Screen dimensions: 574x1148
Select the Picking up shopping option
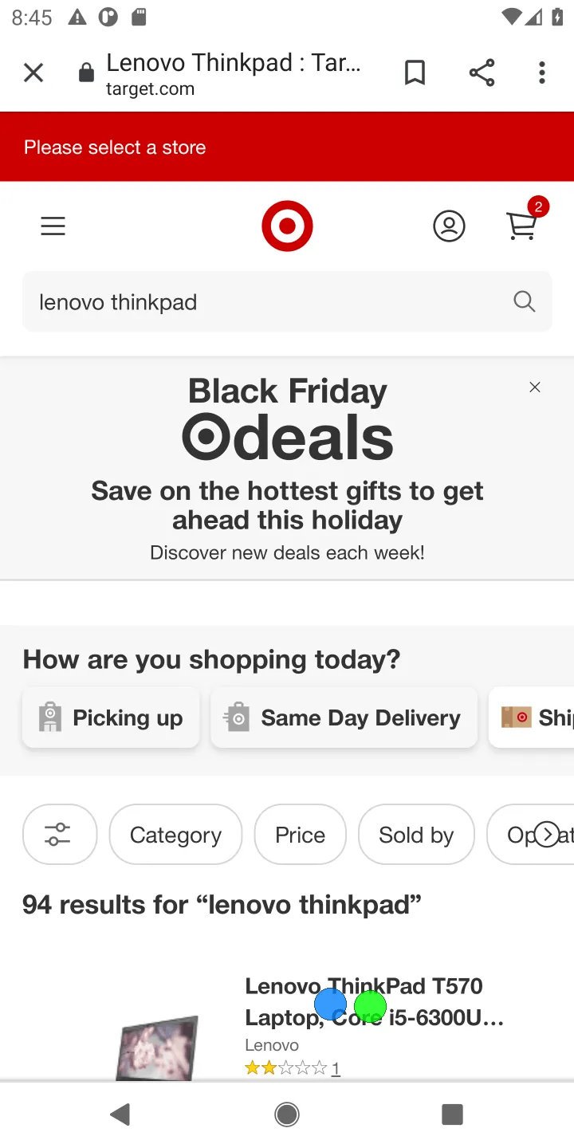[x=112, y=717]
